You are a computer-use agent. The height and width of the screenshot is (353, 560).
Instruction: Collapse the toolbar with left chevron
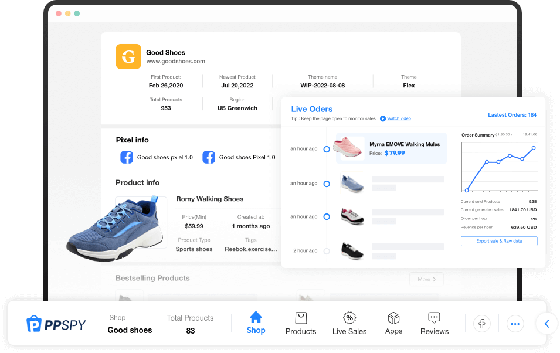[547, 324]
